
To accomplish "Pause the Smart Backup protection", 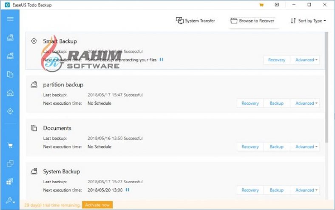I will pyautogui.click(x=162, y=60).
